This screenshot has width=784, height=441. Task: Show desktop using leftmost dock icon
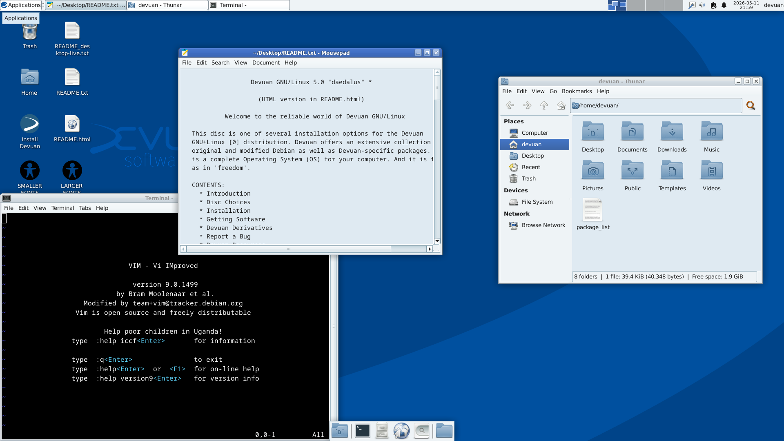[340, 431]
